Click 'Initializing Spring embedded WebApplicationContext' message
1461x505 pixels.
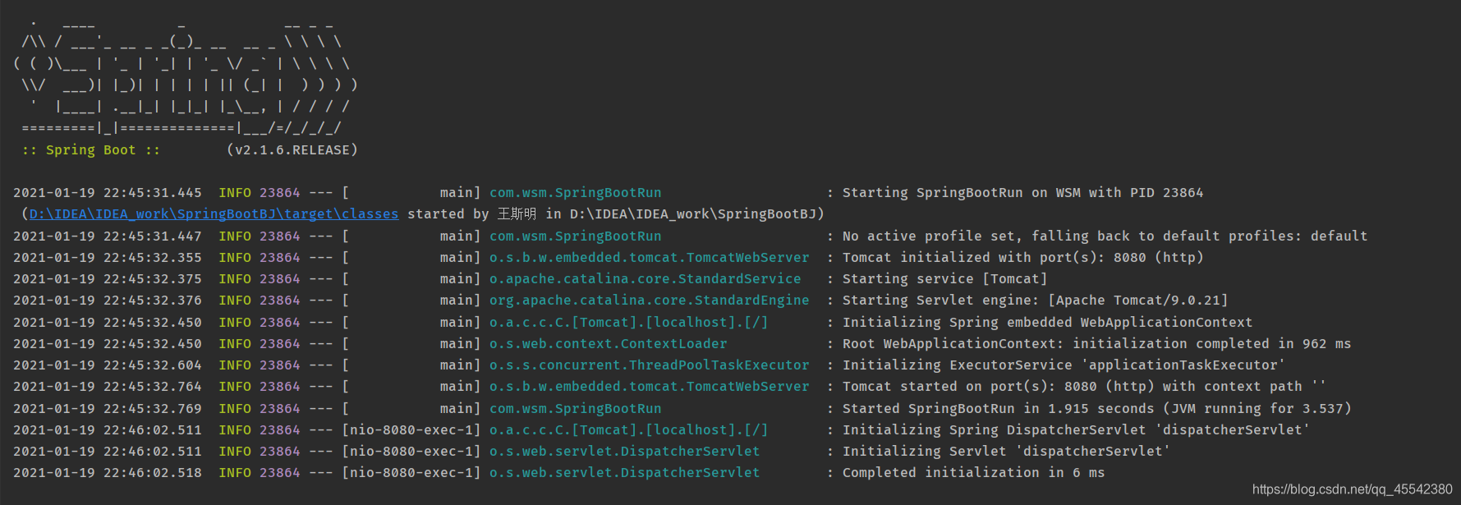pyautogui.click(x=1047, y=323)
